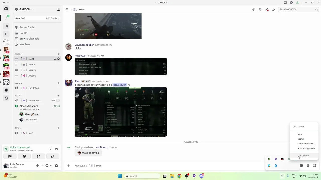Join CREAR SALA voice channel
321x180 pixels.
coord(37,100)
